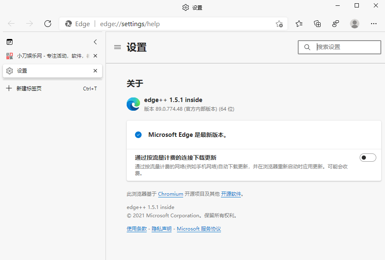The height and width of the screenshot is (260, 385).
Task: Close the 设置 tab
Action: click(x=95, y=71)
